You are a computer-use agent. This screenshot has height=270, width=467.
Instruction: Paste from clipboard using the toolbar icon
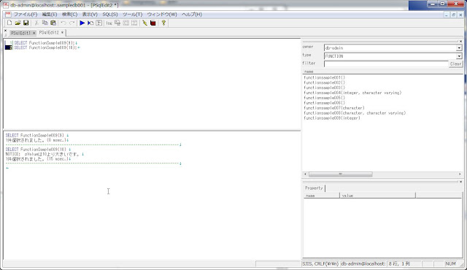pyautogui.click(x=53, y=23)
